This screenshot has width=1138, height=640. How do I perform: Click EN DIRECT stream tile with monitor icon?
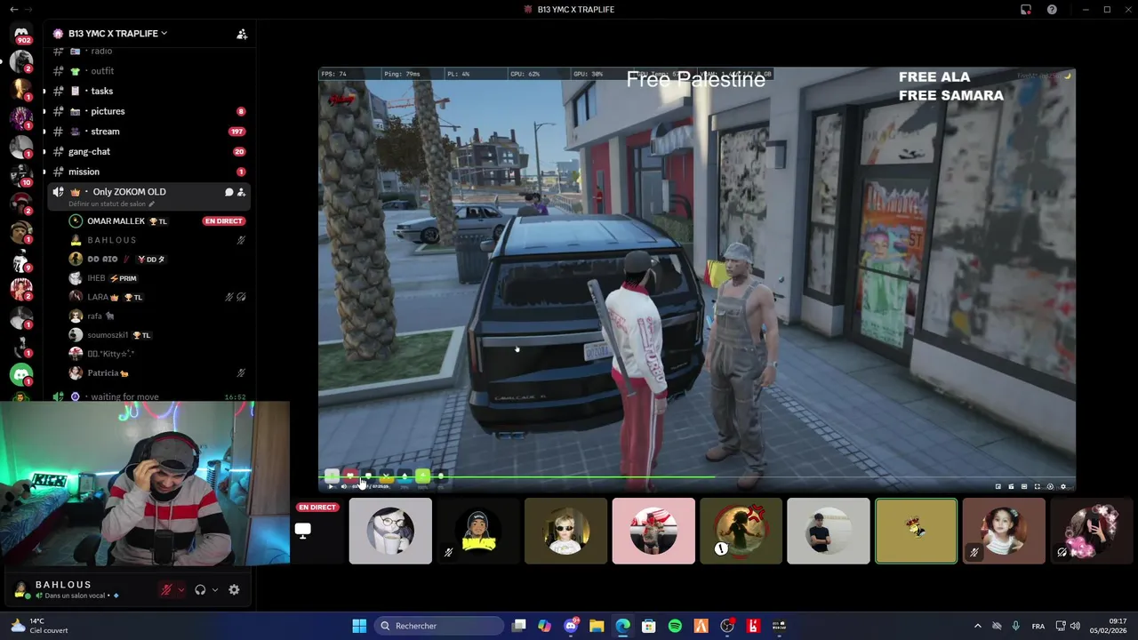pyautogui.click(x=318, y=531)
